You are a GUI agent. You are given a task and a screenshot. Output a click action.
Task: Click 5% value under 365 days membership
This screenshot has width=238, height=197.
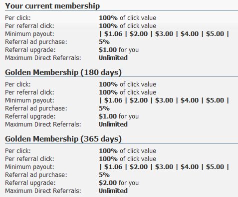tap(104, 175)
